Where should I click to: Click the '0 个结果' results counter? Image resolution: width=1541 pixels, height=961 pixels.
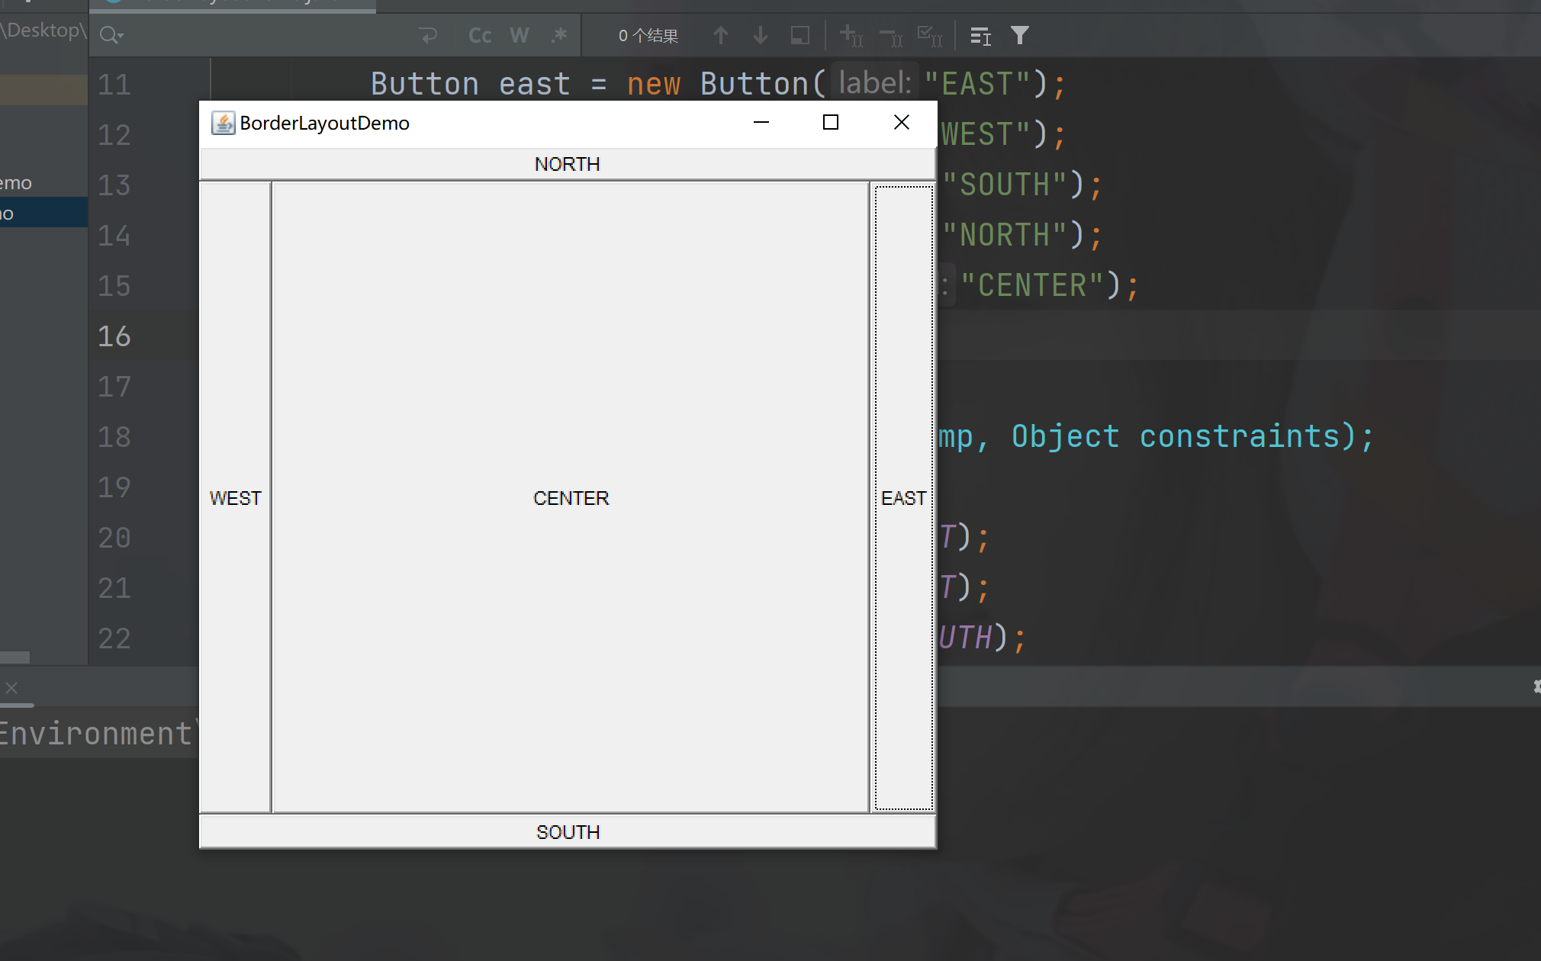click(x=648, y=35)
